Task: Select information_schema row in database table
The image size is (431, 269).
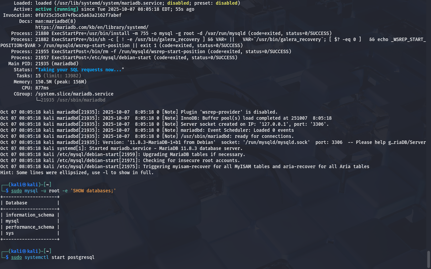Action: (30, 215)
